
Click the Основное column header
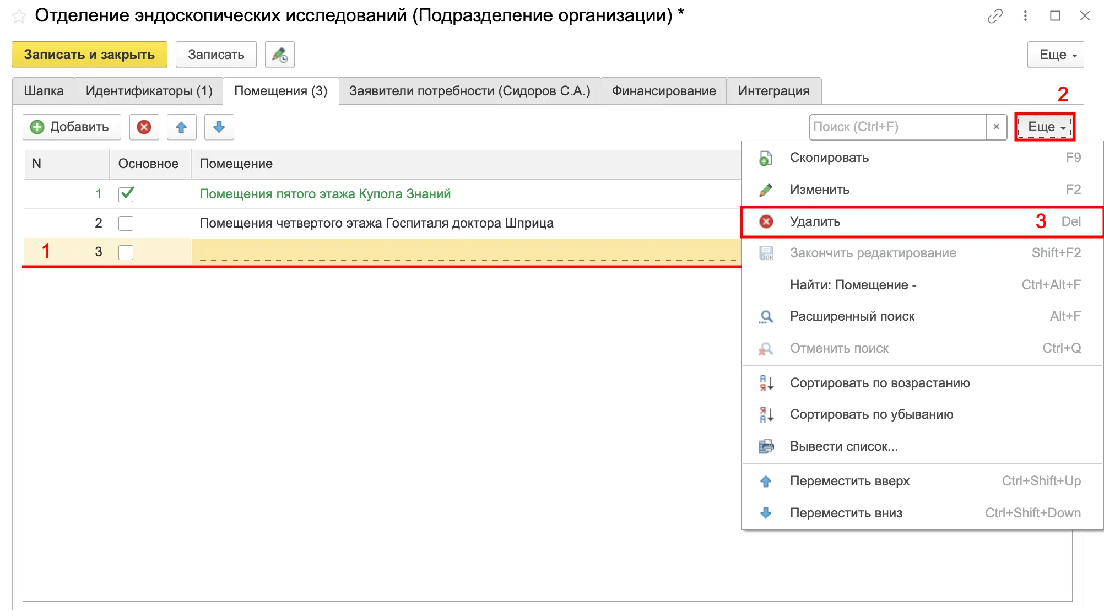click(150, 164)
